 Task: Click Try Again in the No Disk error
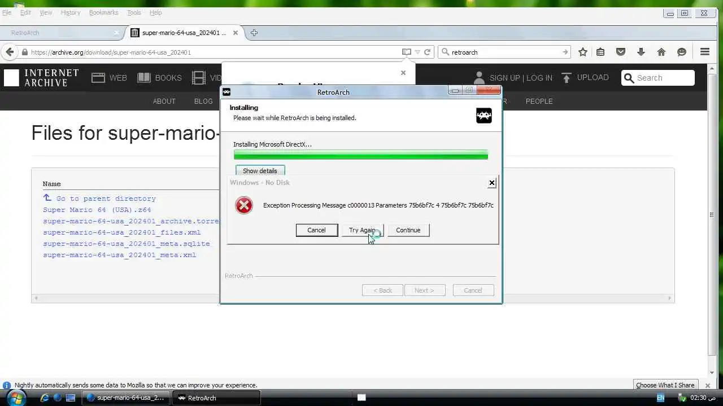pyautogui.click(x=363, y=230)
